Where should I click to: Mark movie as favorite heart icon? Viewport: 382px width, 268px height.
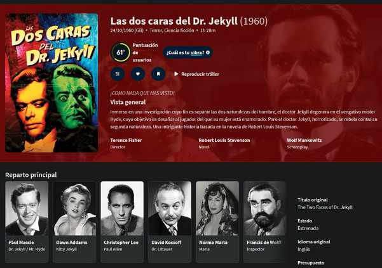click(x=138, y=73)
